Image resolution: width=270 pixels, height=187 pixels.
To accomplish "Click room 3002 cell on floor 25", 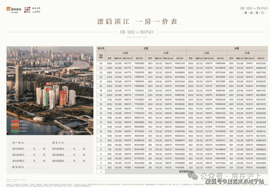I will [x=109, y=63].
